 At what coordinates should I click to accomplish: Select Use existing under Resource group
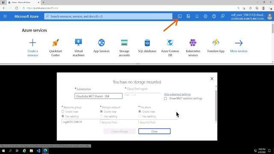(x=63, y=116)
